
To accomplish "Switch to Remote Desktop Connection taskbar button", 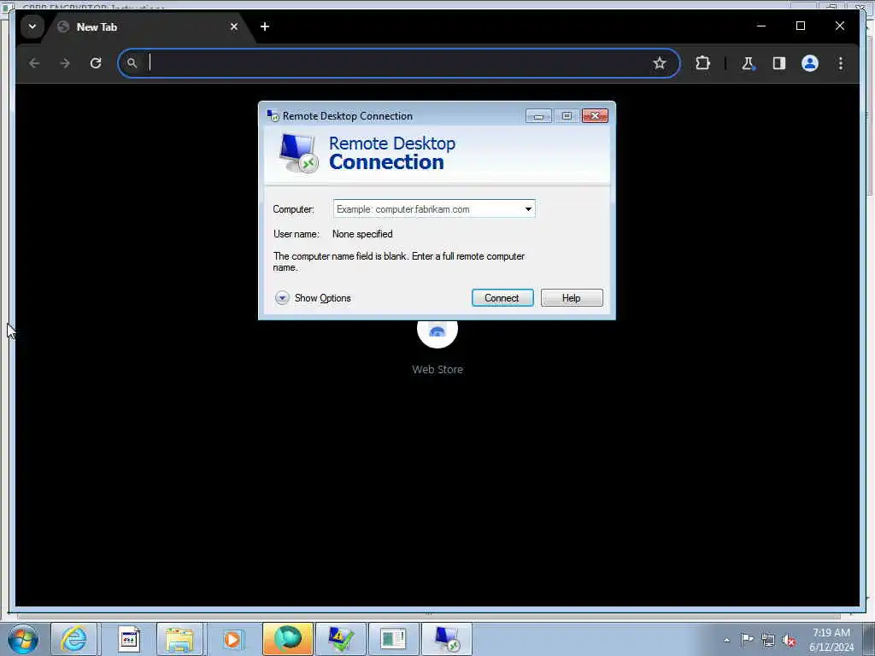I will (x=446, y=639).
